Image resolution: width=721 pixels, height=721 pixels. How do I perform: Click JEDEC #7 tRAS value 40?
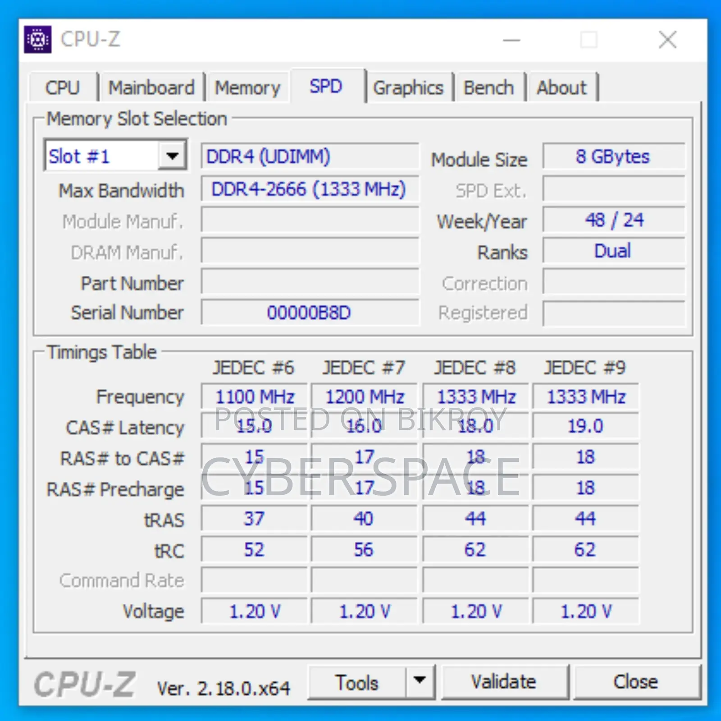click(x=365, y=518)
